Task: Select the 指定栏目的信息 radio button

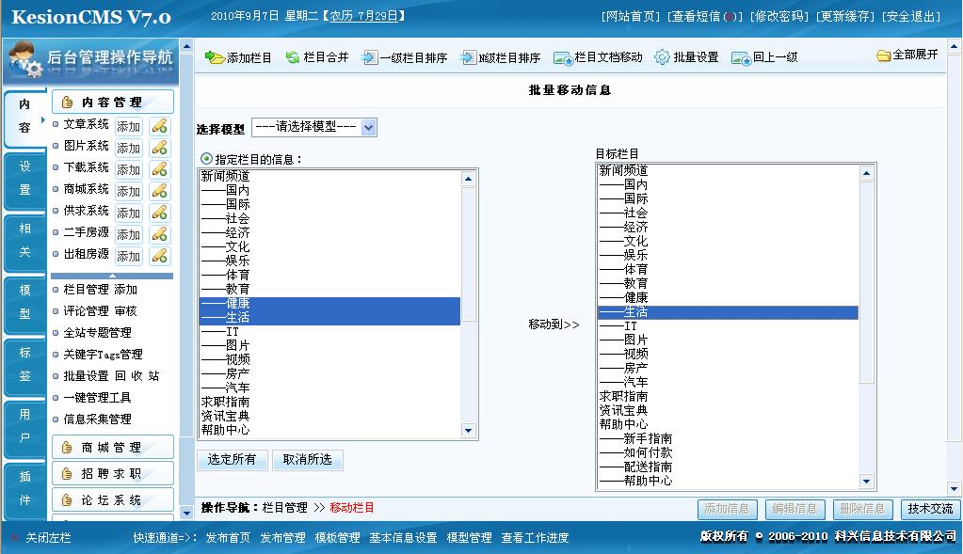Action: point(206,159)
